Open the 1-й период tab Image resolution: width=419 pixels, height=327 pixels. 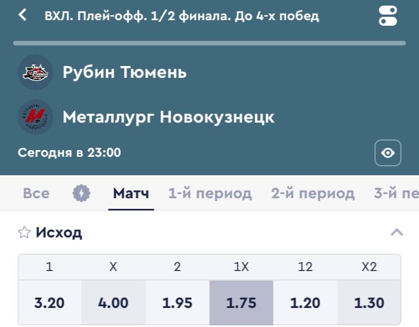pos(210,194)
